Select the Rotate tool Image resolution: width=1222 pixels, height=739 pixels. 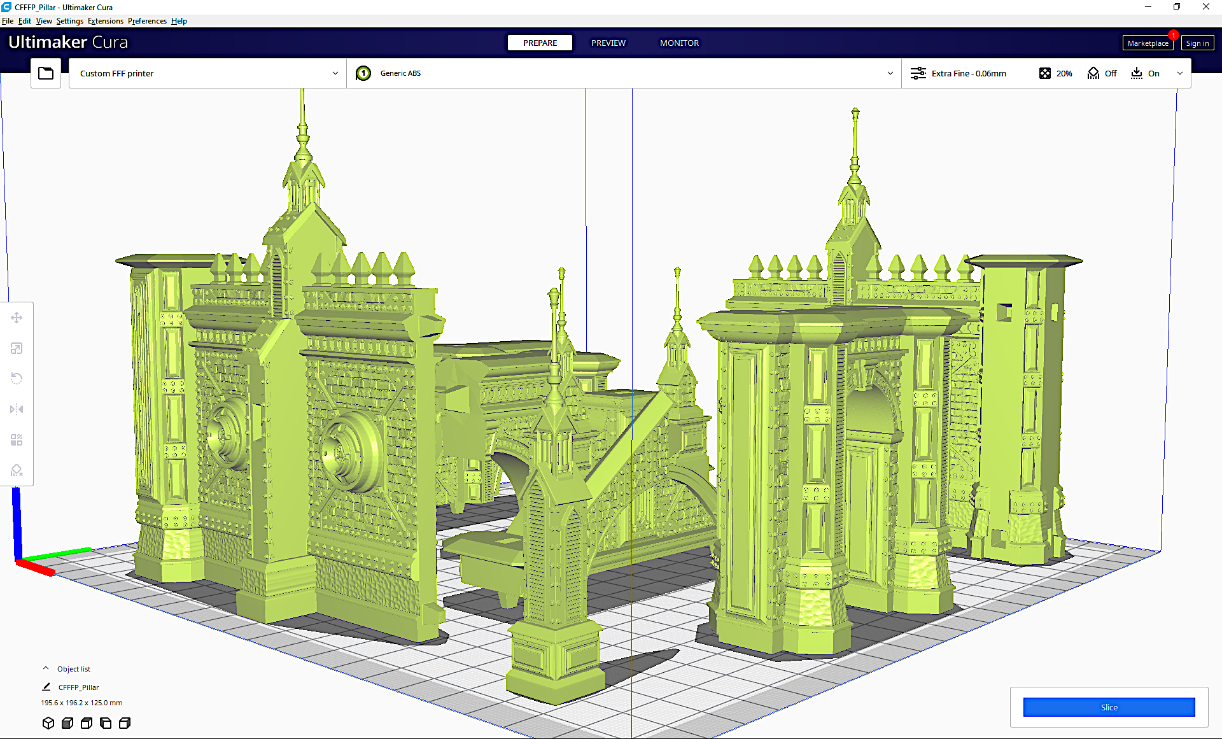click(17, 378)
